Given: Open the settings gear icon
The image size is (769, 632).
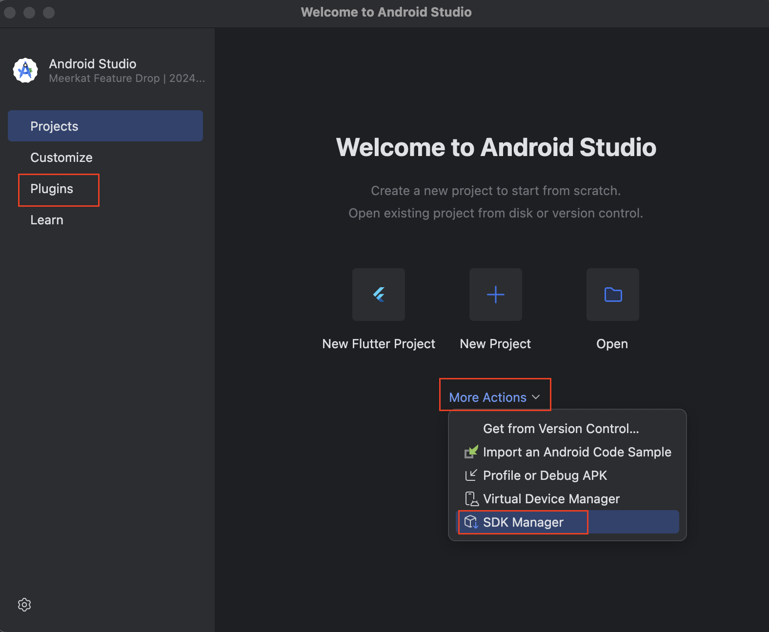Looking at the screenshot, I should click(x=24, y=605).
